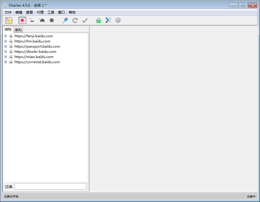
Task: Expand the miao.baidu.com node
Action: coord(6,57)
